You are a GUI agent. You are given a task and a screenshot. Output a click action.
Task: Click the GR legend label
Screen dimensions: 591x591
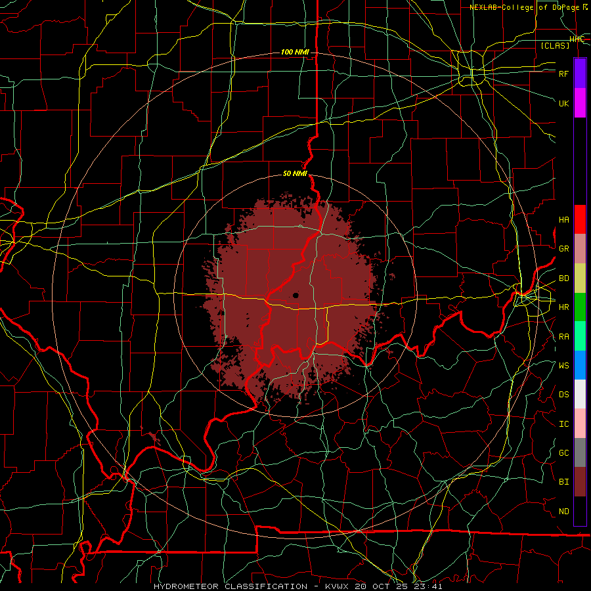pos(563,249)
